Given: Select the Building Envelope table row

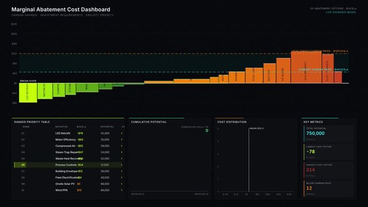Looking at the screenshot, I should pos(69,171).
